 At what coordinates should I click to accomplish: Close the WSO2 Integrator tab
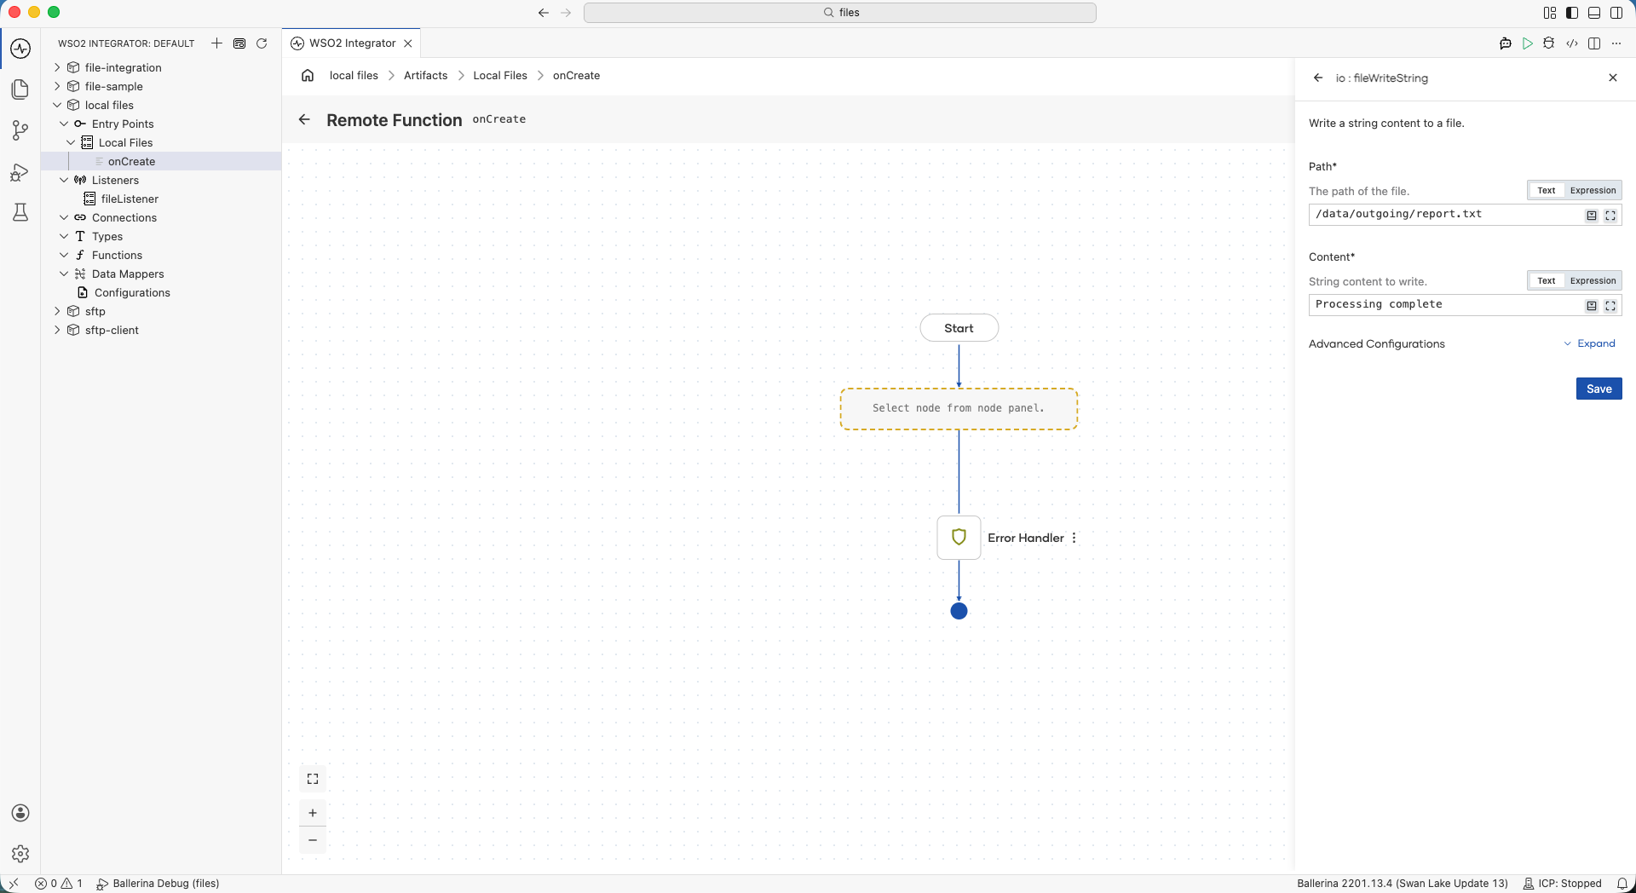point(408,43)
